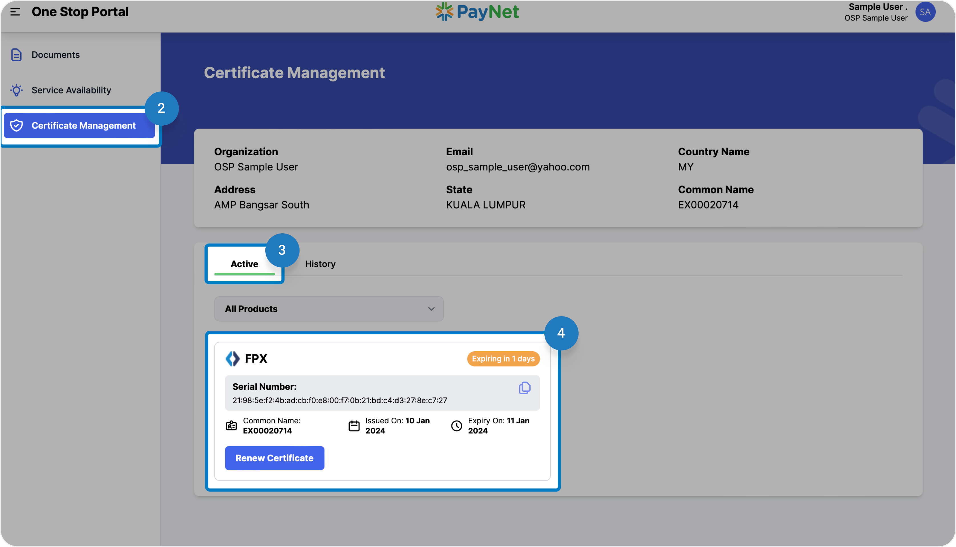Image resolution: width=956 pixels, height=547 pixels.
Task: Switch to the Active tab
Action: point(244,264)
